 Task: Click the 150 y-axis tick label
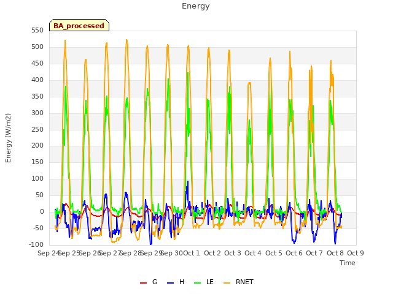pos(37,162)
